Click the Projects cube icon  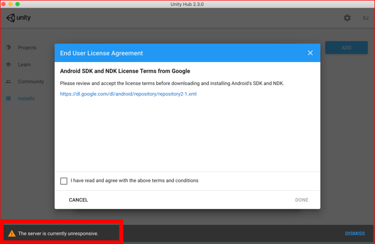pyautogui.click(x=8, y=48)
